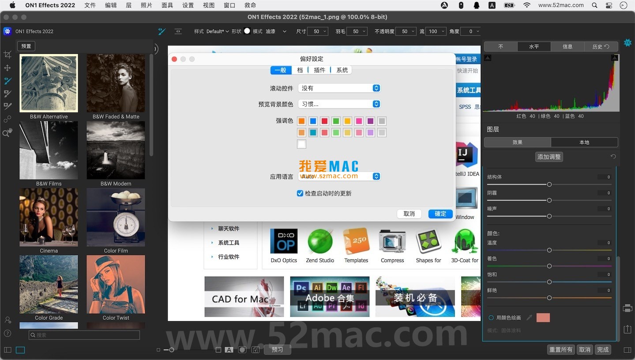Viewport: 635px width, 360px height.
Task: Select the 用颜色绘画 radio option
Action: 491,318
